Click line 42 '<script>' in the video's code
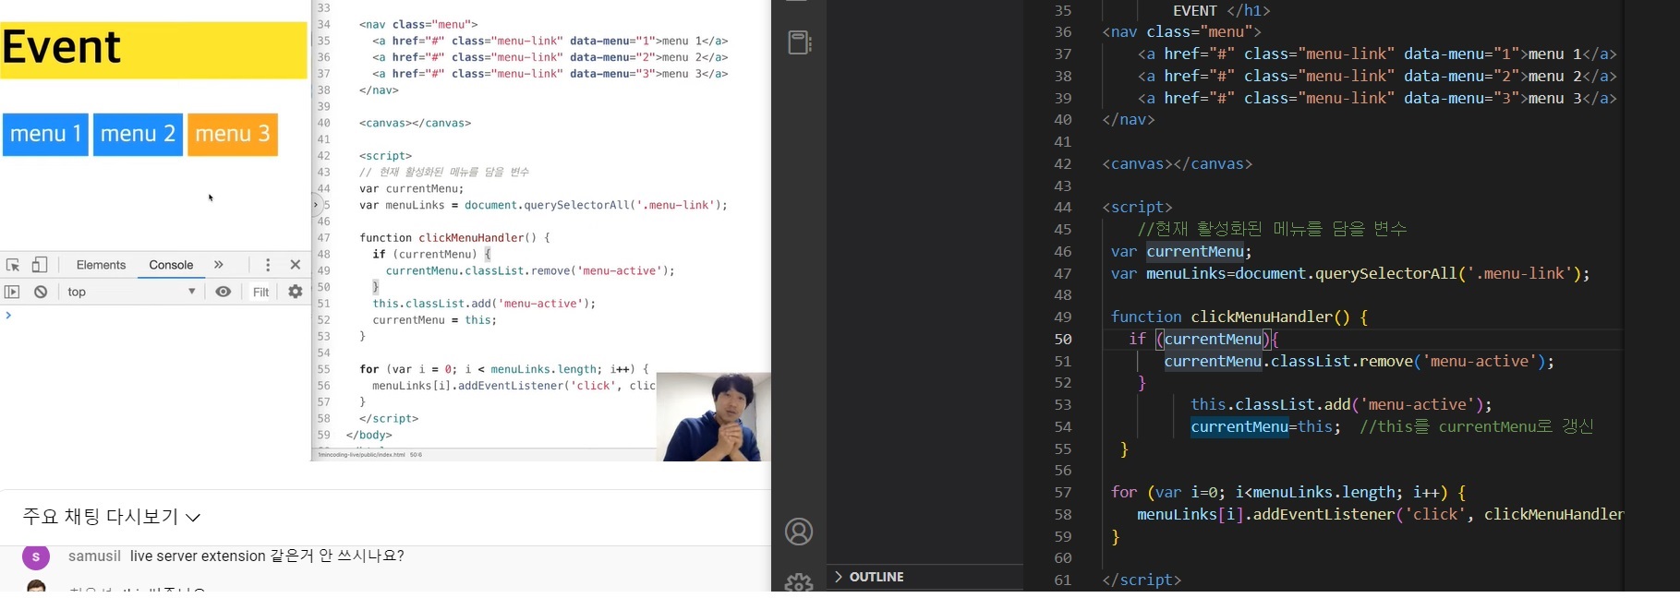This screenshot has height=598, width=1680. click(x=385, y=156)
